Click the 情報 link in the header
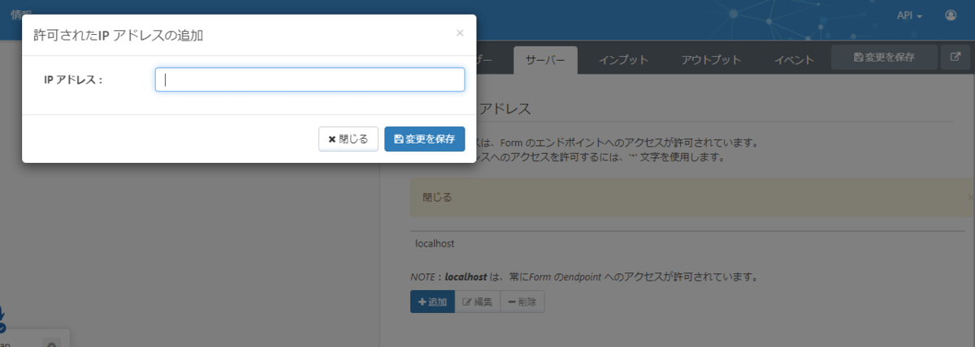The image size is (975, 347). click(x=21, y=14)
